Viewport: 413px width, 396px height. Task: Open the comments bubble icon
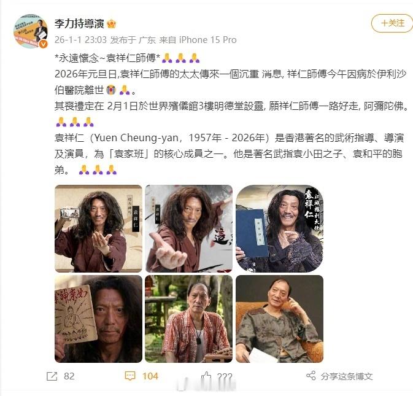(x=130, y=376)
